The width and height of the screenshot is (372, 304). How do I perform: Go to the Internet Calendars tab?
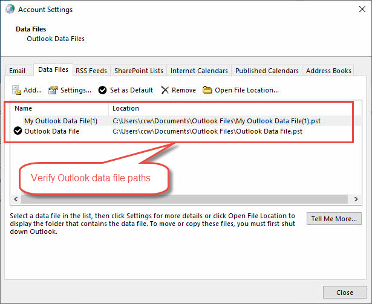pyautogui.click(x=199, y=71)
